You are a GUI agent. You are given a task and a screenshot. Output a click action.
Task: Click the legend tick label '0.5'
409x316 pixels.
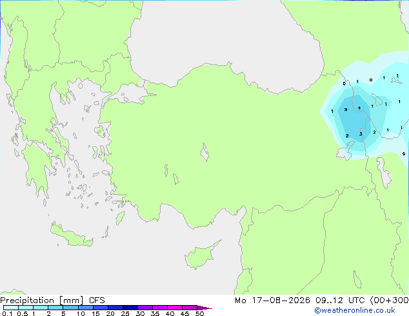click(22, 313)
